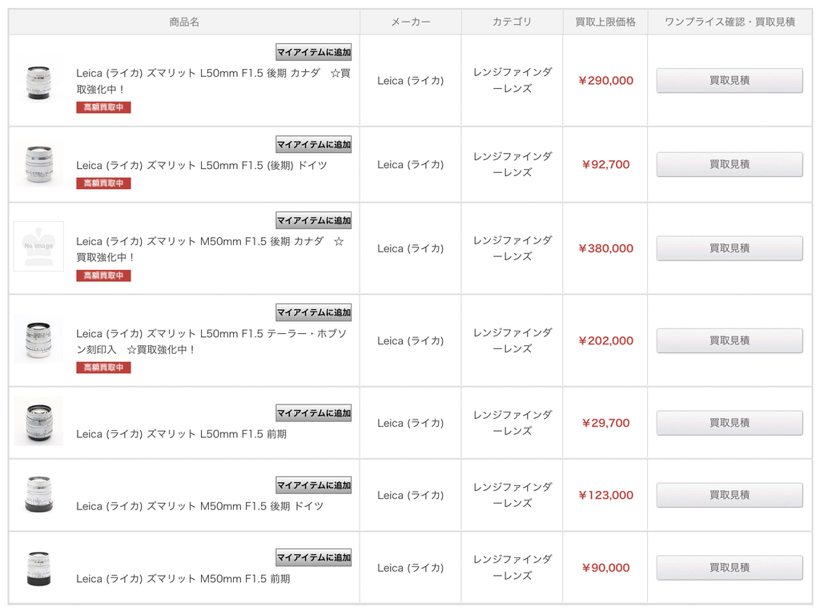Viewport: 820px width, 611px height.
Task: Add Summarit L50mm (後期) ドイツ to My Items
Action: (x=313, y=144)
